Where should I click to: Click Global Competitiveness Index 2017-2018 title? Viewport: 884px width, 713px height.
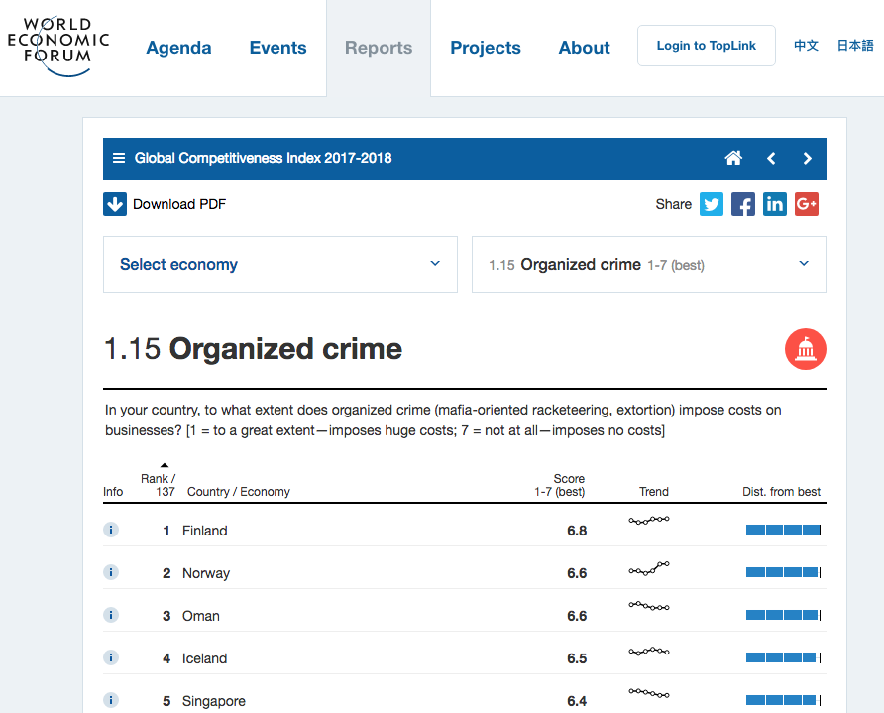pyautogui.click(x=263, y=158)
